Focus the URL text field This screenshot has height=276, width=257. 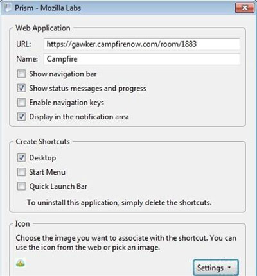141,44
